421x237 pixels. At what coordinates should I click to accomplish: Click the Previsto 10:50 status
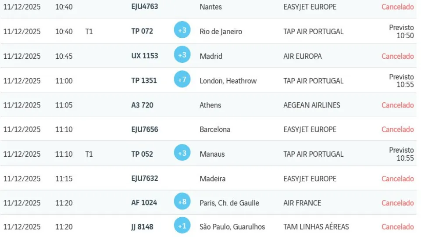coord(401,32)
